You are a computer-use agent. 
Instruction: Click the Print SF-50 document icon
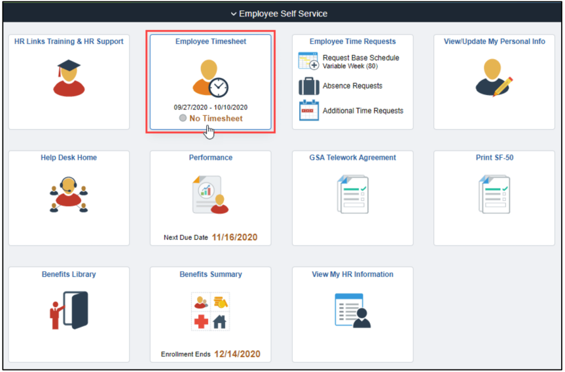pos(494,195)
